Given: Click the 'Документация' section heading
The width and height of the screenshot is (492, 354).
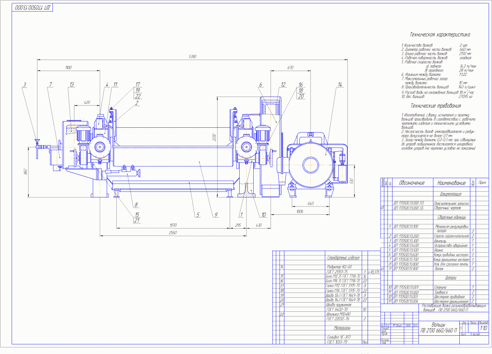Looking at the screenshot, I should (451, 194).
